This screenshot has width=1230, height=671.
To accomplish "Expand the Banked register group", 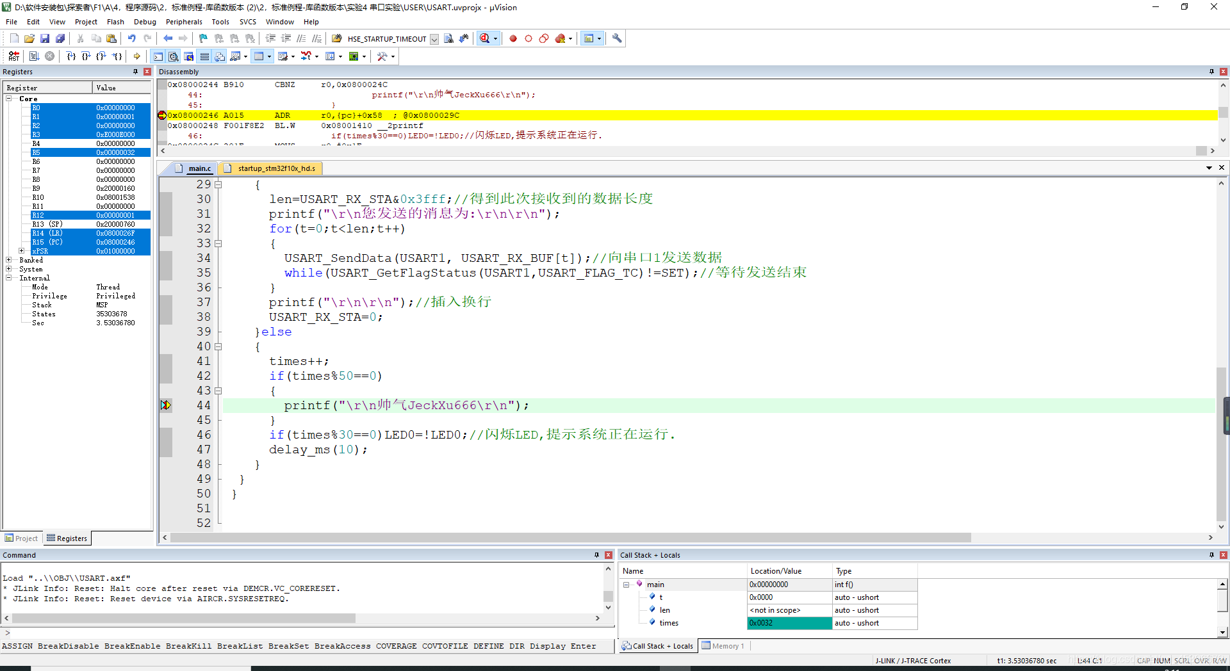I will click(x=9, y=260).
